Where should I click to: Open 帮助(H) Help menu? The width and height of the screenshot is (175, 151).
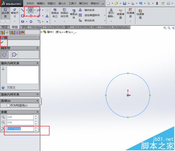coord(95,3)
